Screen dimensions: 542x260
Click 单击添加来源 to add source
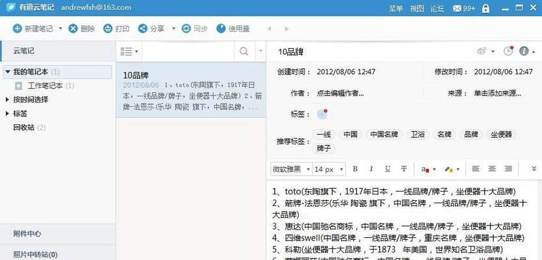click(497, 93)
